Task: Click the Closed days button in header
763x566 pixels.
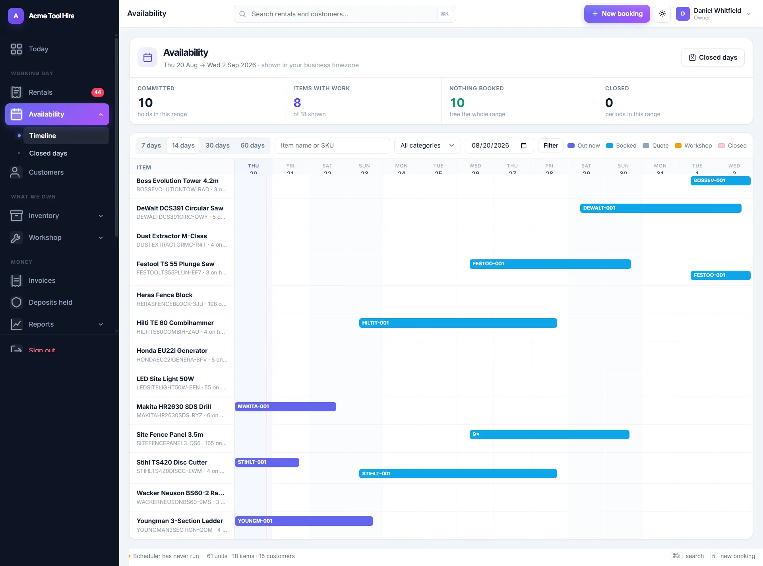Action: [x=713, y=58]
